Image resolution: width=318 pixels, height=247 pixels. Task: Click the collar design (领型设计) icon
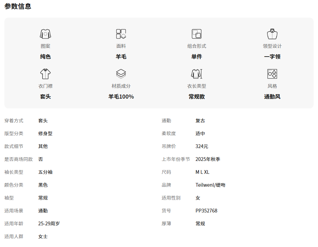point(272,34)
